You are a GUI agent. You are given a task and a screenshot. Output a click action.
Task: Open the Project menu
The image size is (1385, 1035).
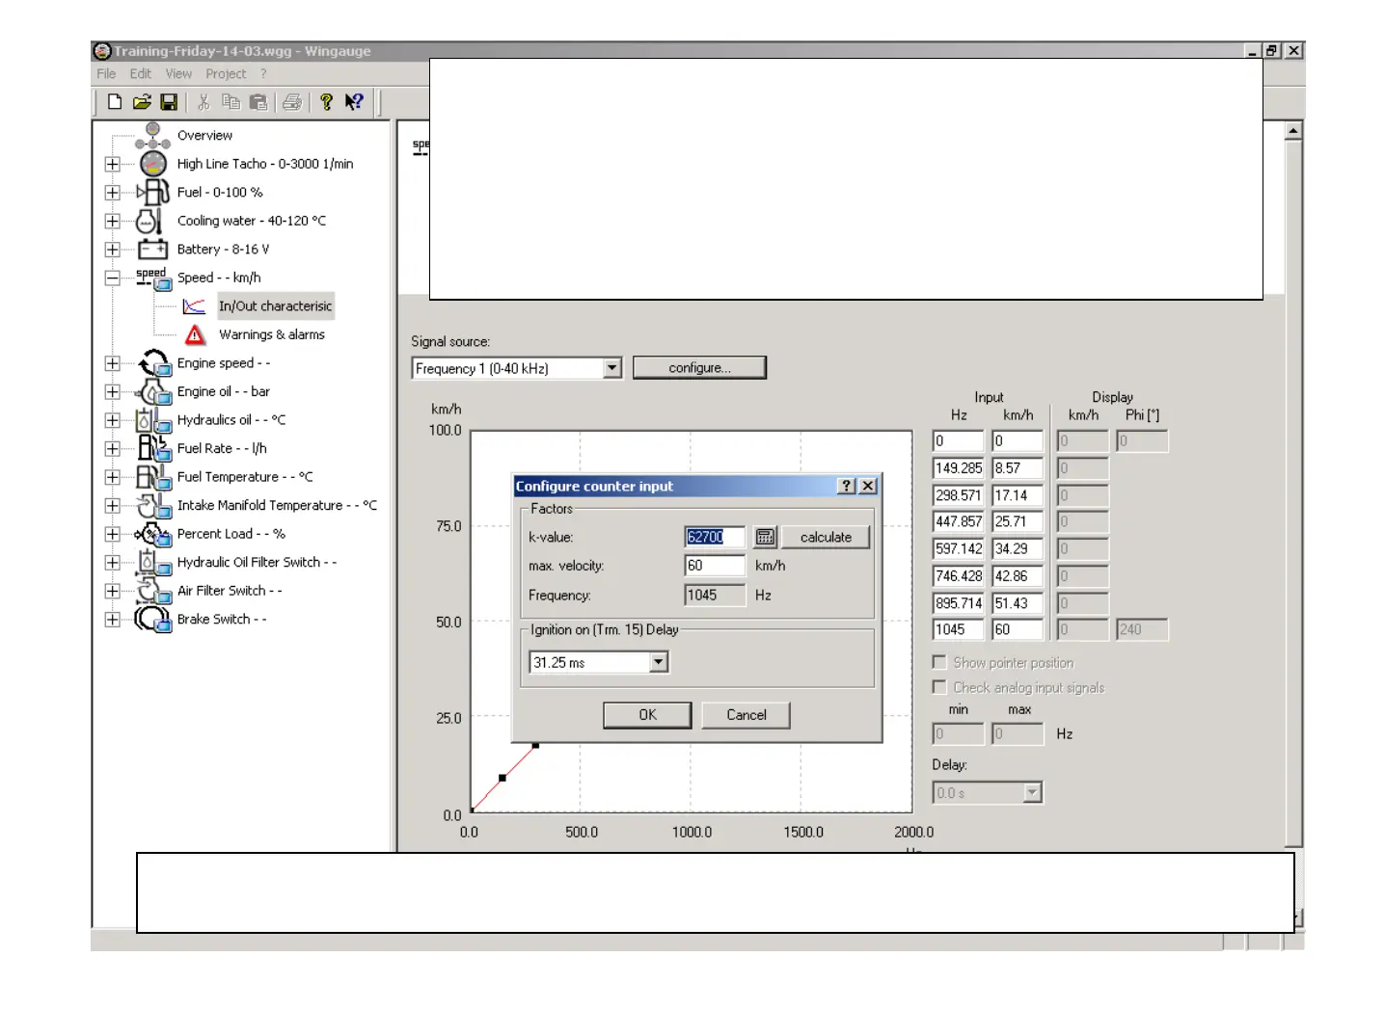pyautogui.click(x=226, y=74)
